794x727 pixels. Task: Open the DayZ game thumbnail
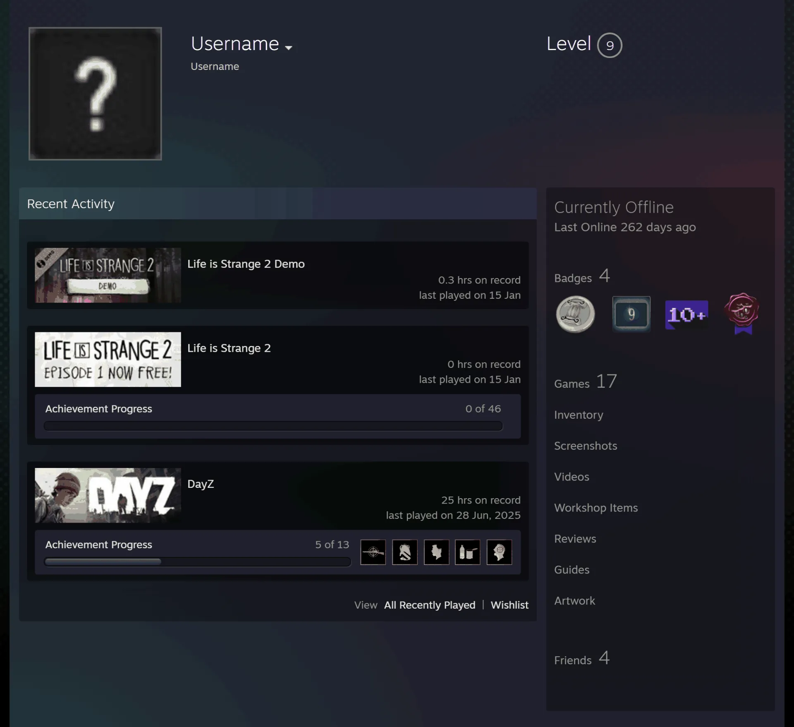point(108,495)
